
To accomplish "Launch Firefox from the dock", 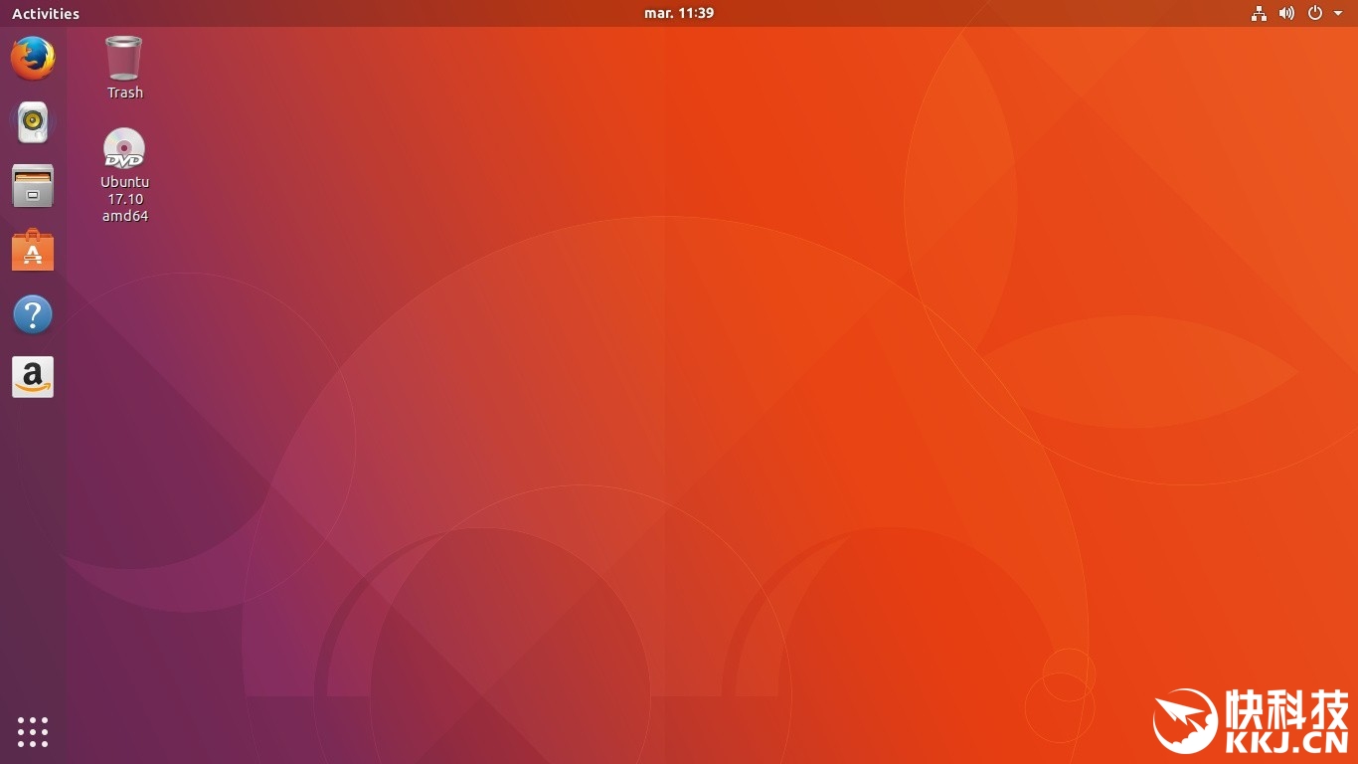I will point(33,59).
